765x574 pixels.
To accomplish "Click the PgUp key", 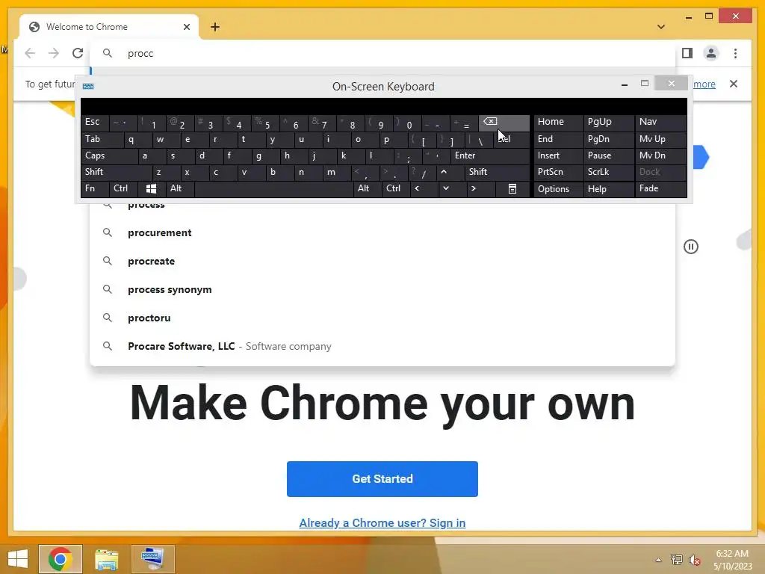I will 609,122.
